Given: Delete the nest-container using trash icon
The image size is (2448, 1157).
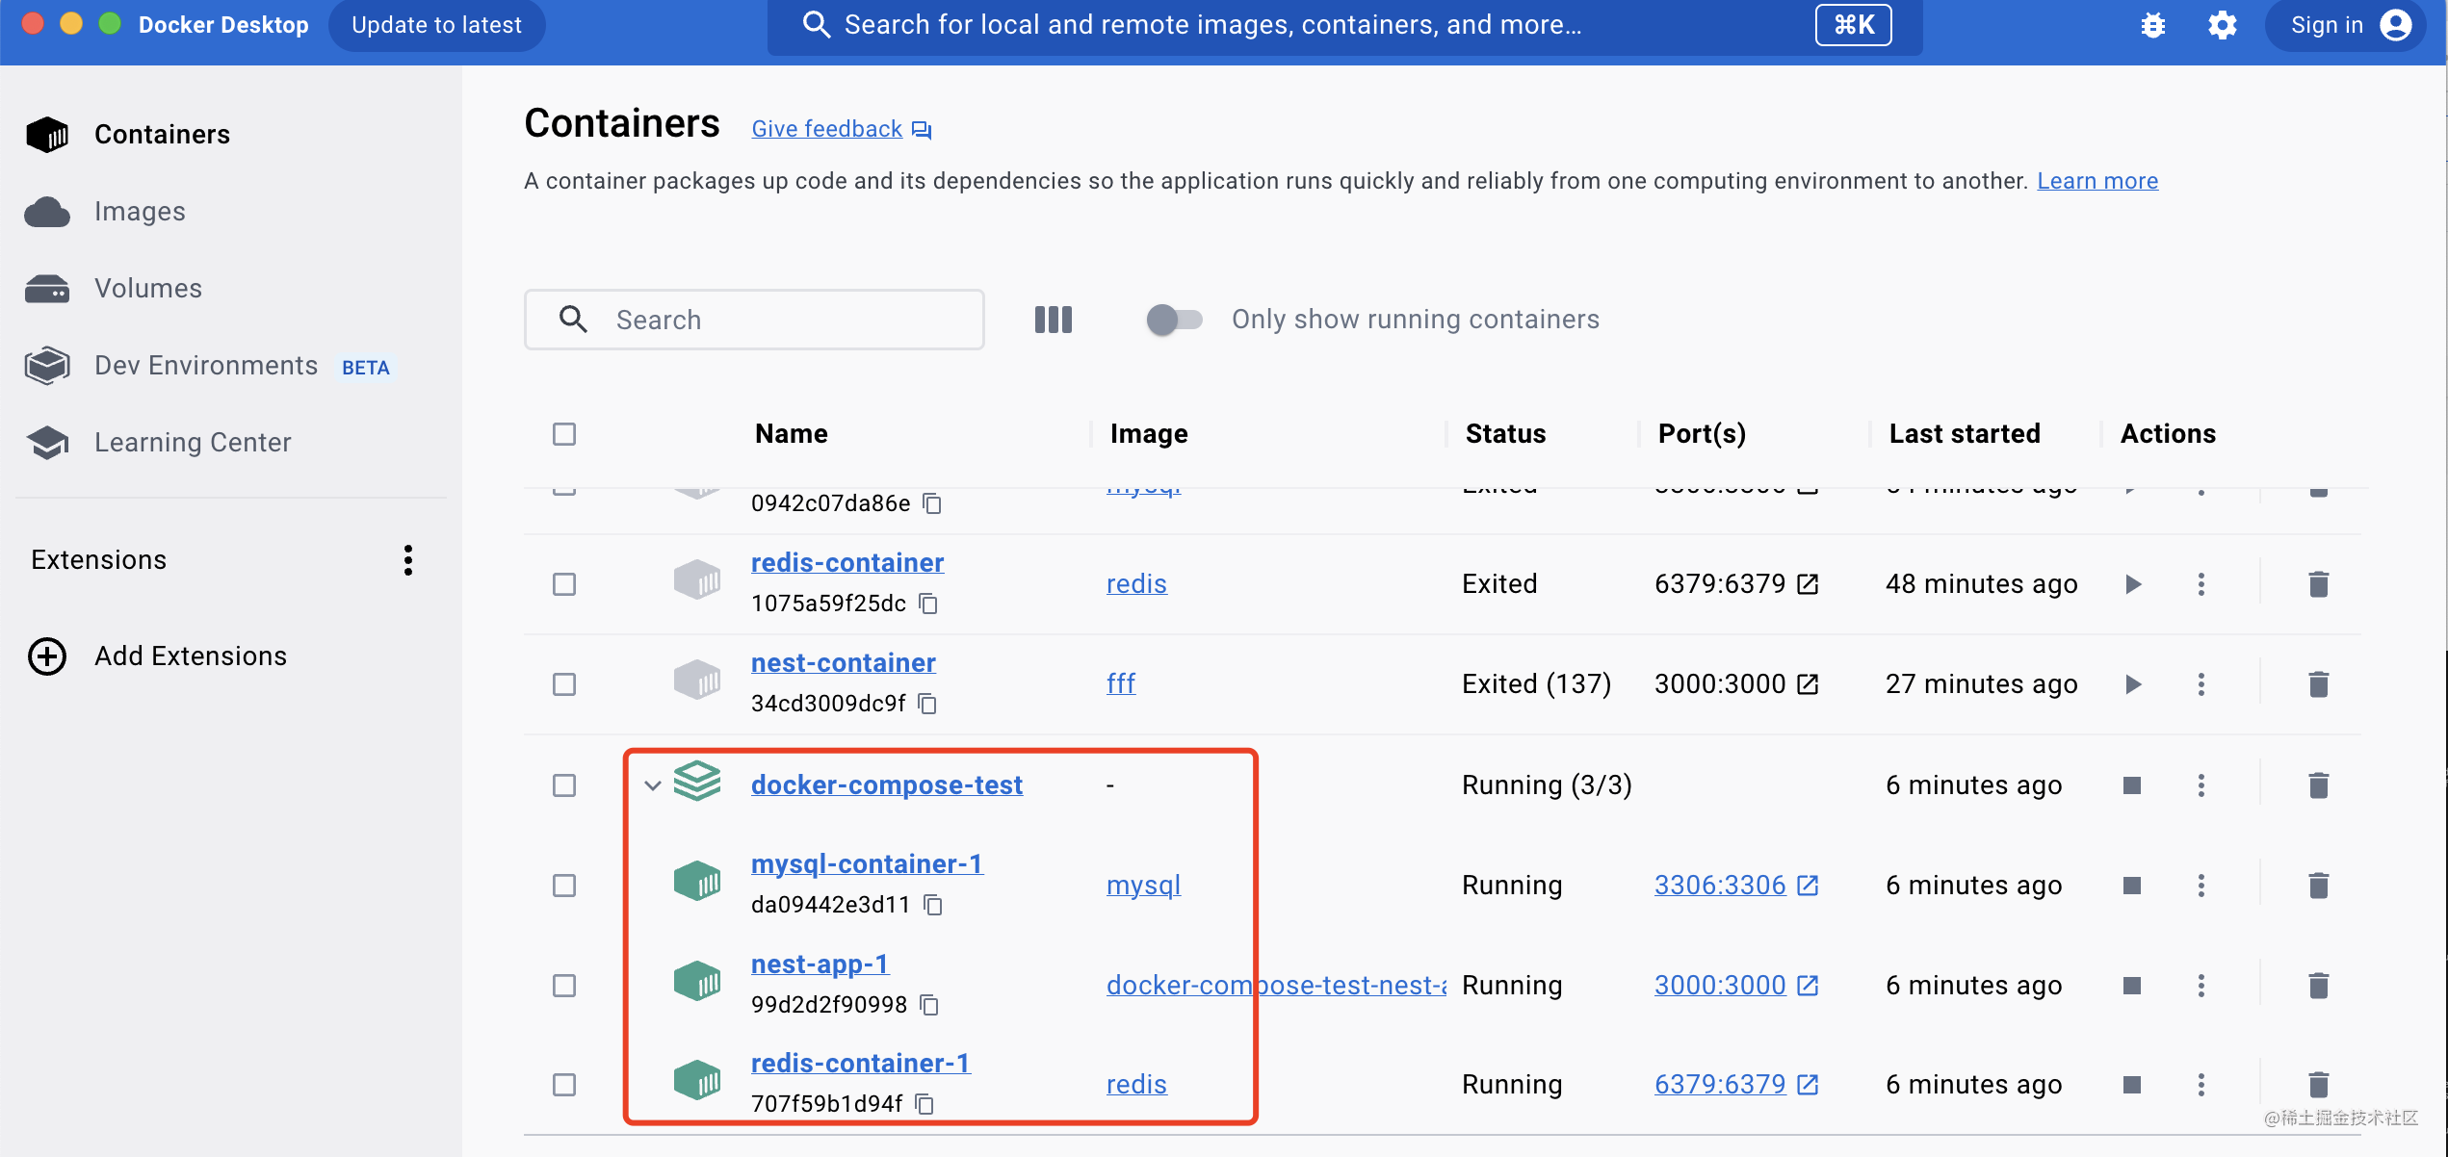Looking at the screenshot, I should pos(2318,684).
